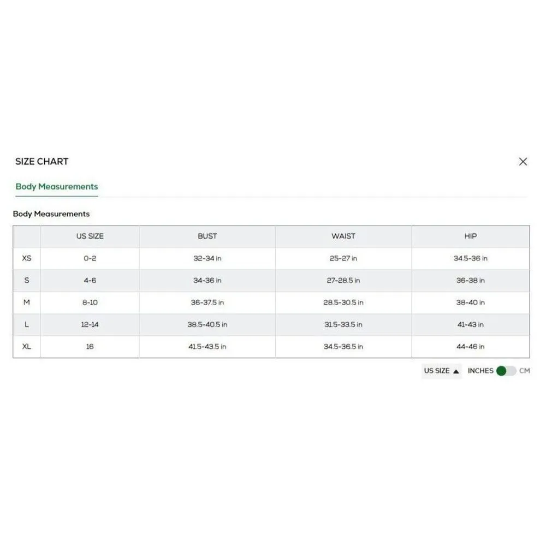
Task: Click the WAIST column header
Action: click(x=343, y=236)
